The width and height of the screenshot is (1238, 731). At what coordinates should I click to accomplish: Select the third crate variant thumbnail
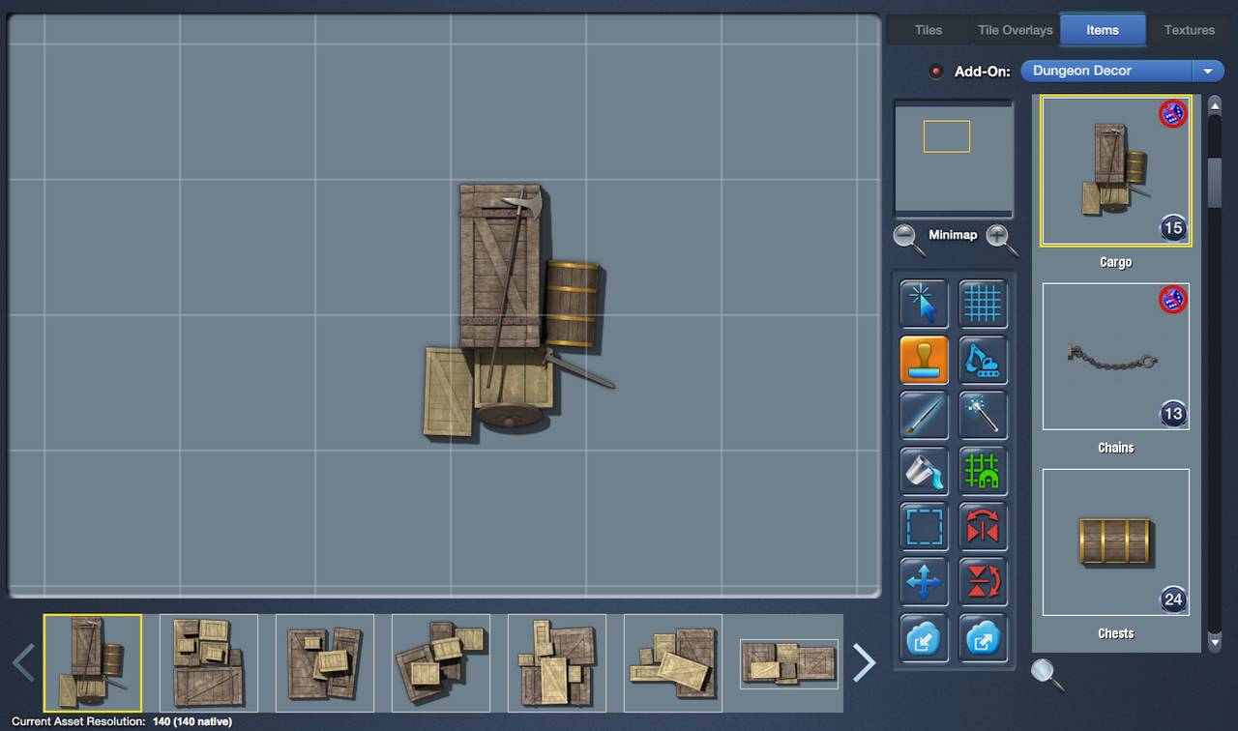click(325, 663)
